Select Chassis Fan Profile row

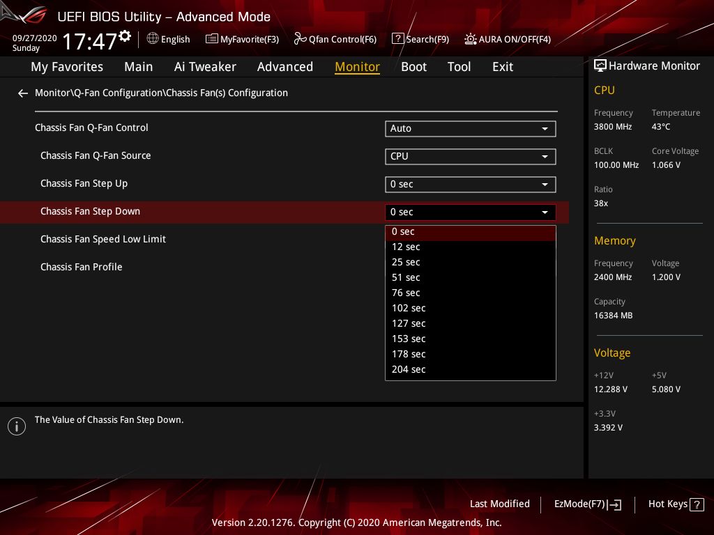(x=81, y=267)
